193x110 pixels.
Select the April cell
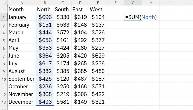pos(22,40)
